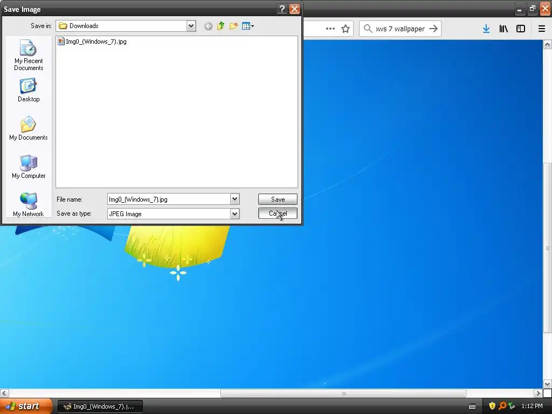Click the dialog Help question mark button
Screen dimensions: 552x414
pos(282,9)
